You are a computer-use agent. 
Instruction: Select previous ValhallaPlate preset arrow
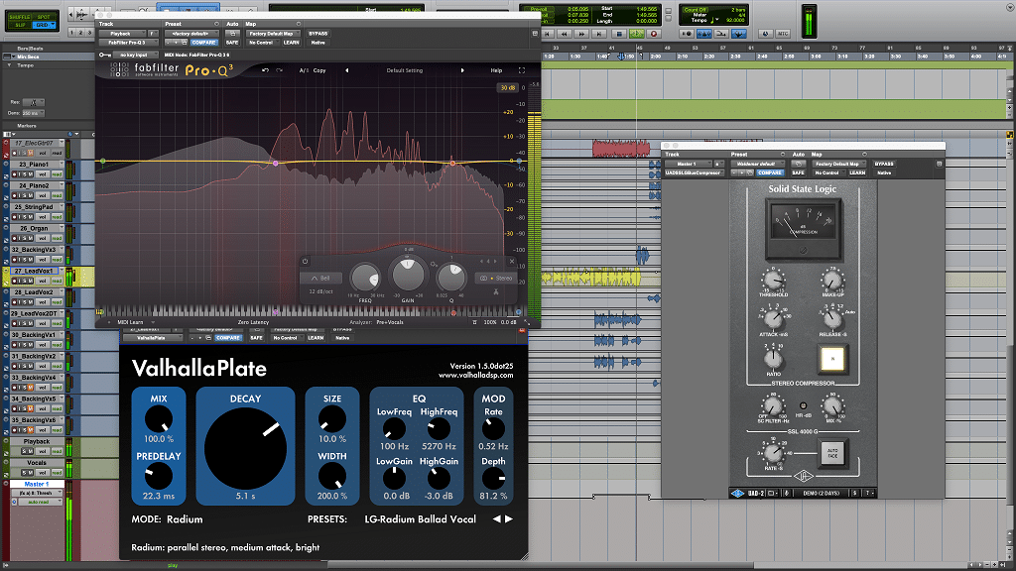click(x=497, y=519)
